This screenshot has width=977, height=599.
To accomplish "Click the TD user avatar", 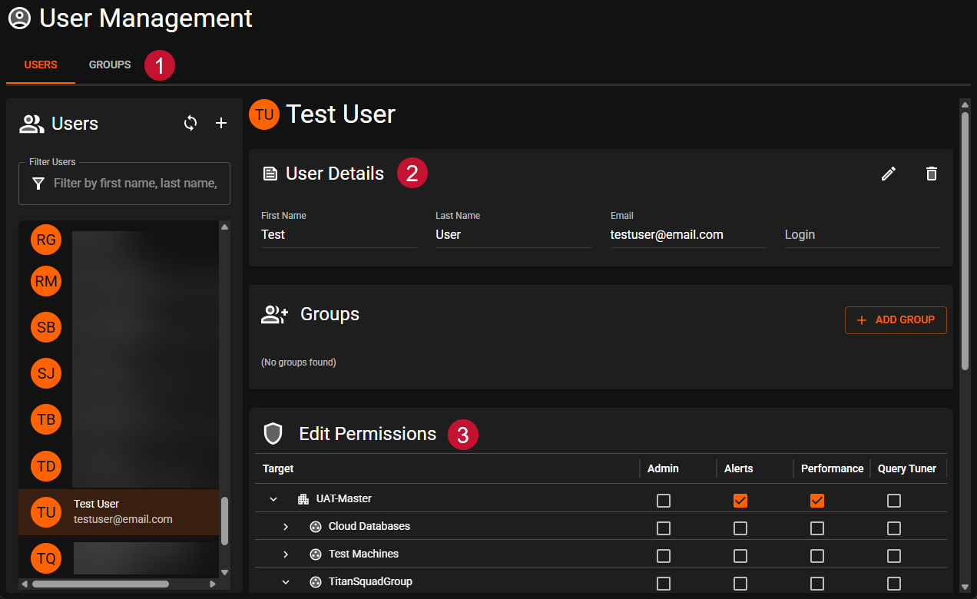I will (x=46, y=465).
